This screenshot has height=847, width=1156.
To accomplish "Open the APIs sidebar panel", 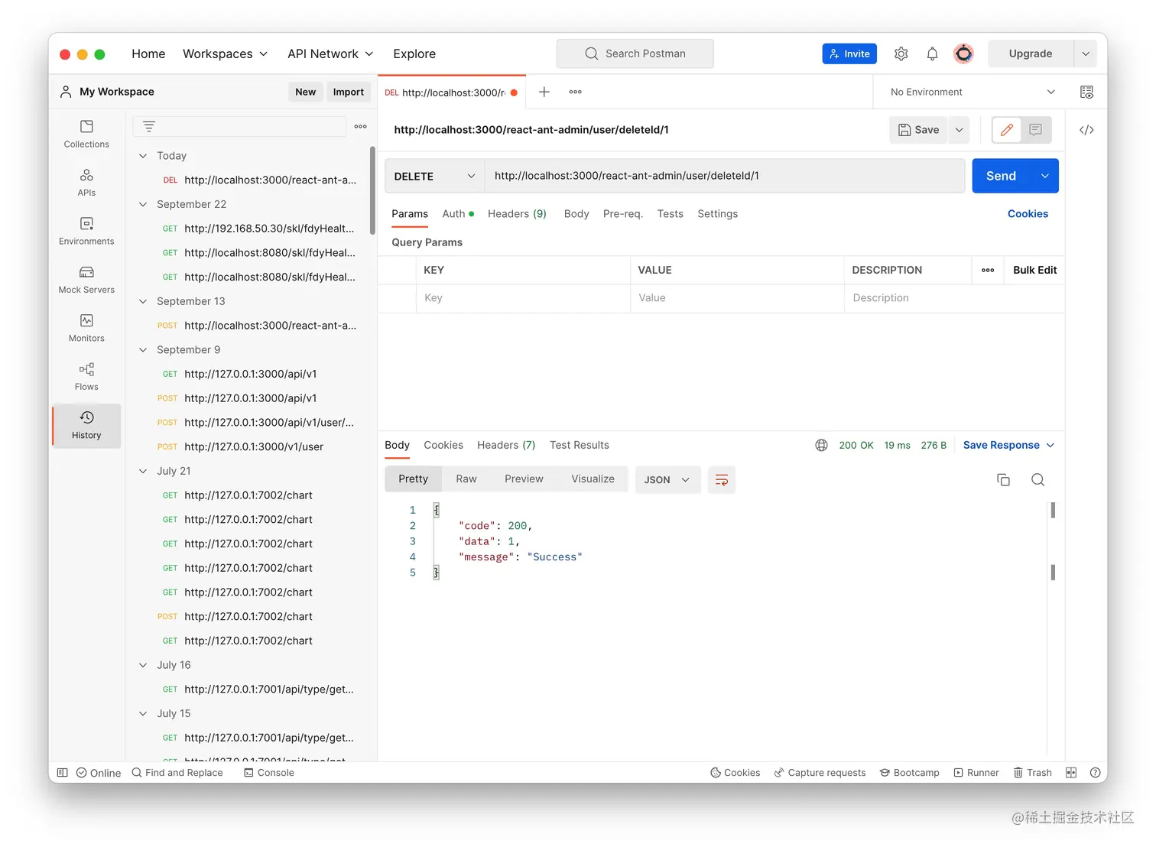I will (86, 183).
